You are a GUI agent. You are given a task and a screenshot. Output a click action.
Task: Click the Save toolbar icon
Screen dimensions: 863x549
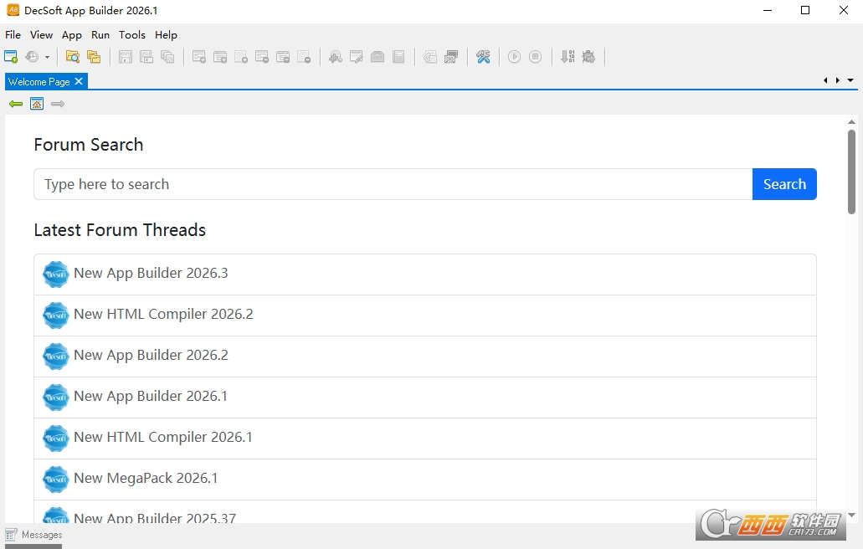coord(126,57)
